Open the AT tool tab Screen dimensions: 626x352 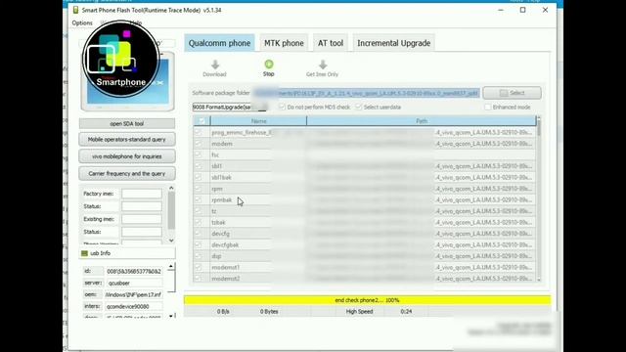pos(331,43)
